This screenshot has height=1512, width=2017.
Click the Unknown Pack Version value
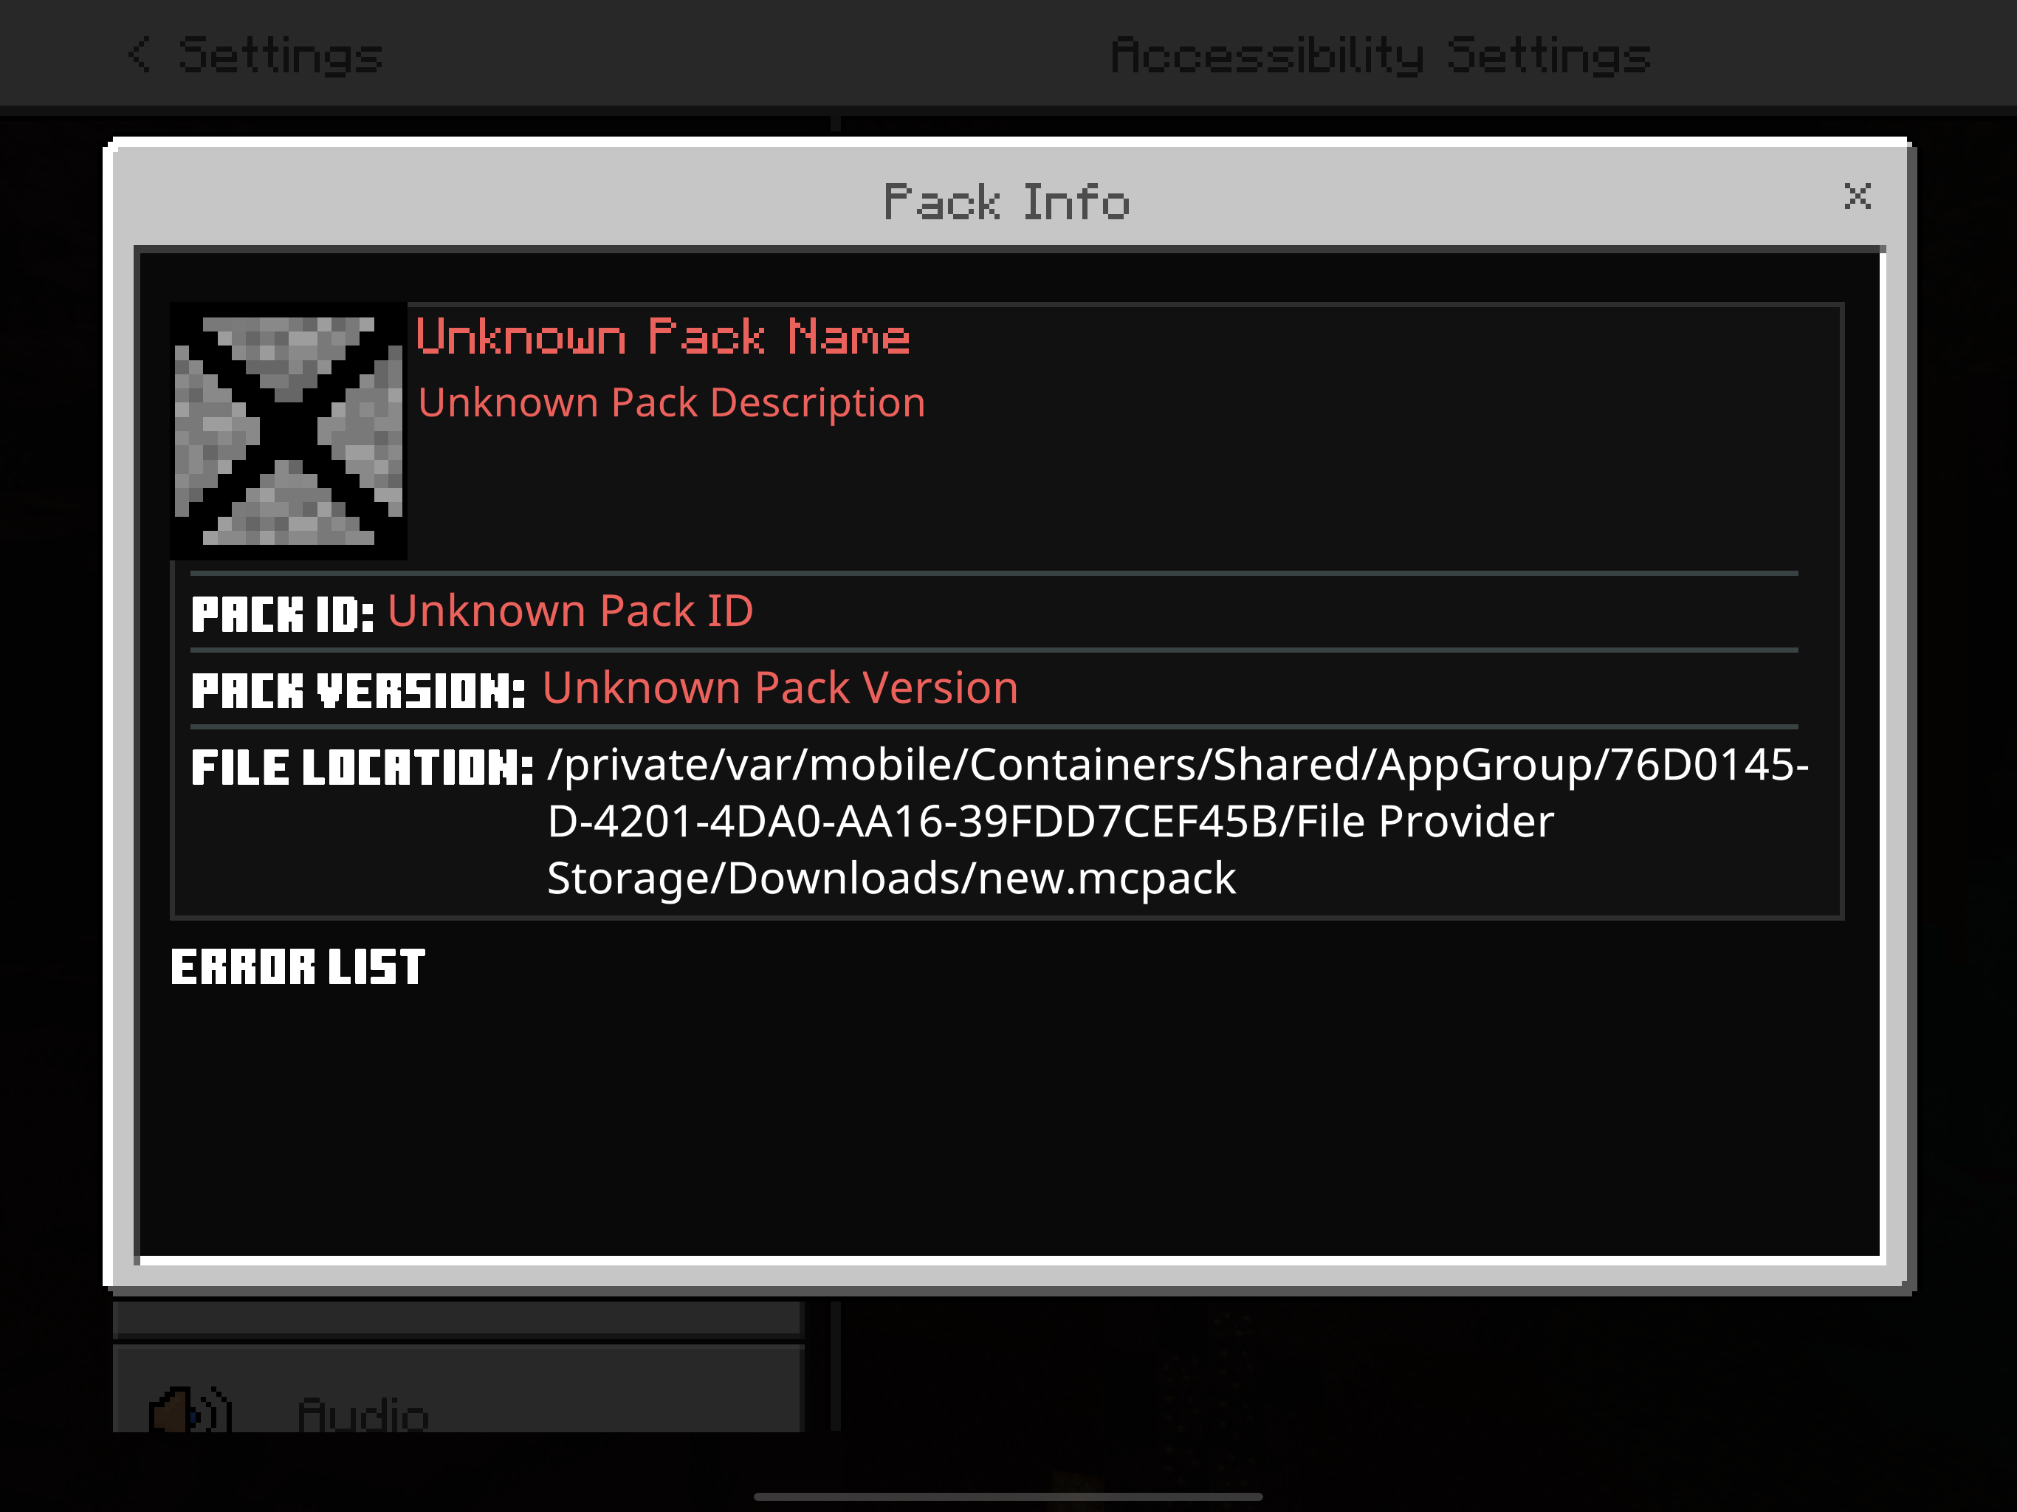pos(780,687)
